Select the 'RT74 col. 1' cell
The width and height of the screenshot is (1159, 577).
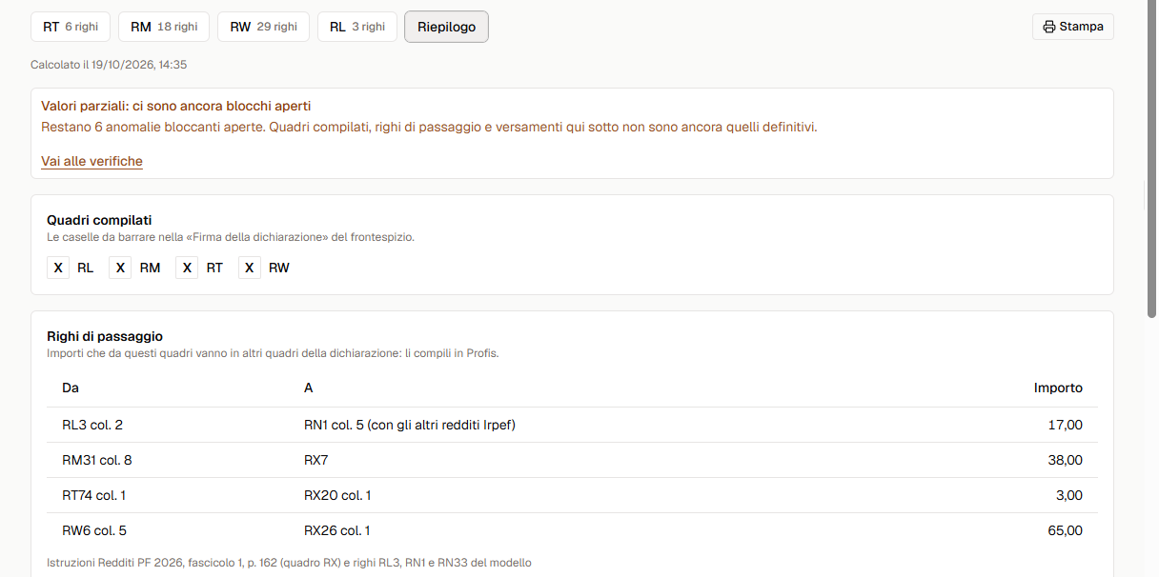point(94,495)
